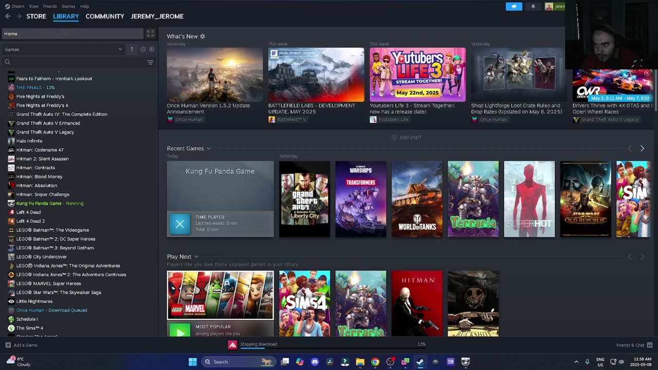Click the green play button for LEGO Marvel
The width and height of the screenshot is (658, 370).
[x=180, y=332]
